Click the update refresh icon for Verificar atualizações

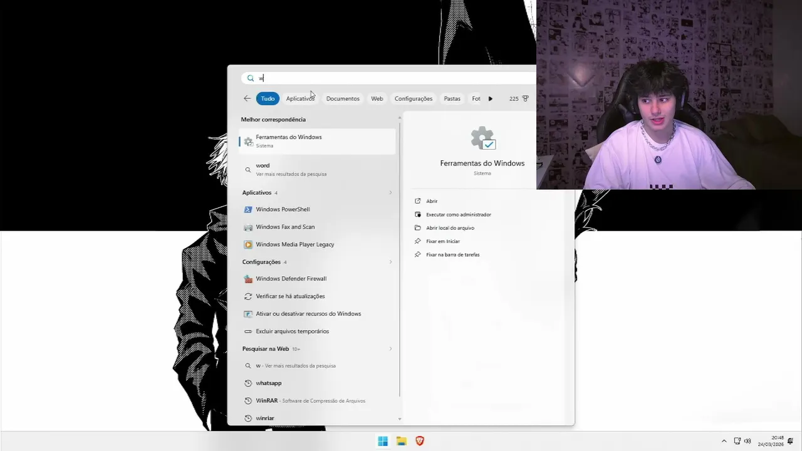(x=248, y=296)
